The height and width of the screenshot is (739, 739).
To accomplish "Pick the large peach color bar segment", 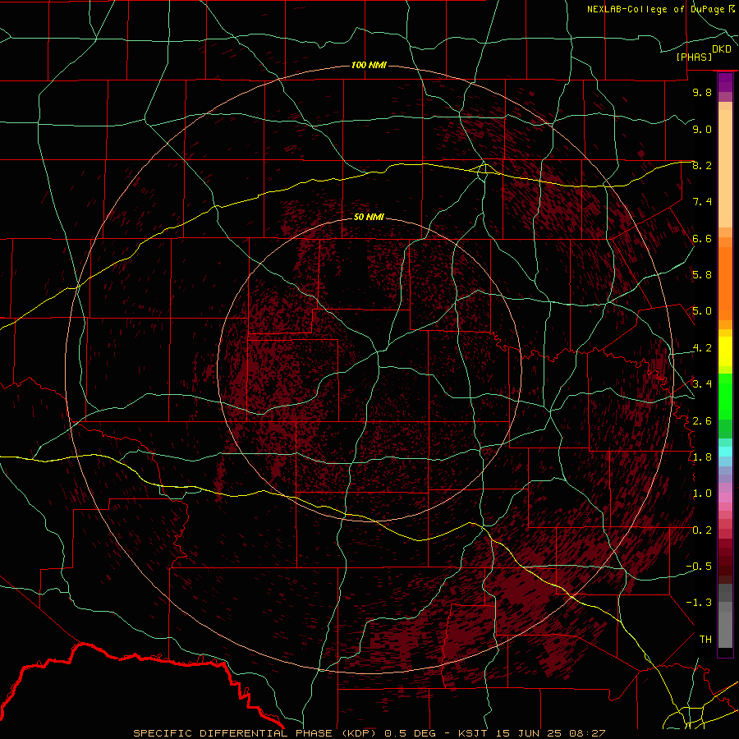I will [725, 168].
